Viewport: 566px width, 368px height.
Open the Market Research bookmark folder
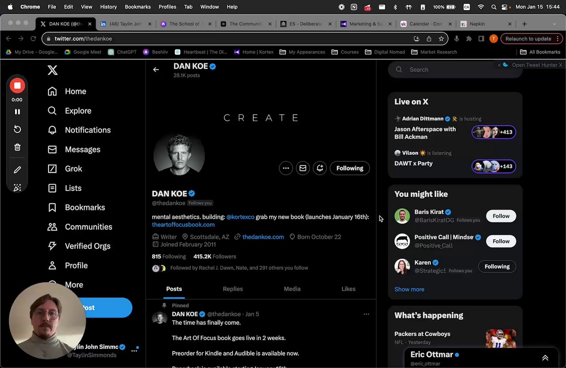point(434,52)
